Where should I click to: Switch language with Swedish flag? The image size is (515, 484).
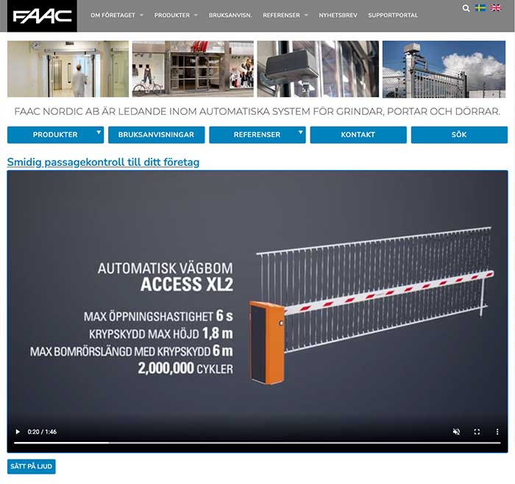click(480, 8)
